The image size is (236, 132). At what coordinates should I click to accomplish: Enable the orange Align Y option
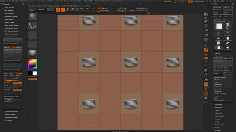[13, 47]
